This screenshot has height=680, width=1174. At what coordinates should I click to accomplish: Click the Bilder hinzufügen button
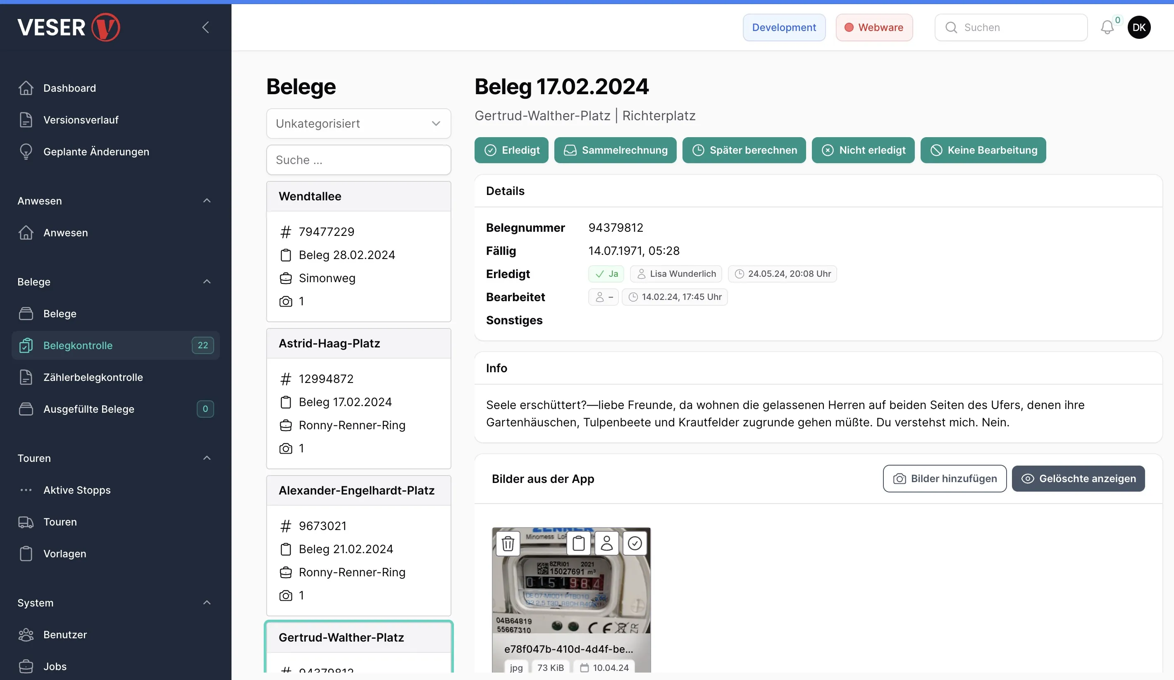[x=944, y=478]
